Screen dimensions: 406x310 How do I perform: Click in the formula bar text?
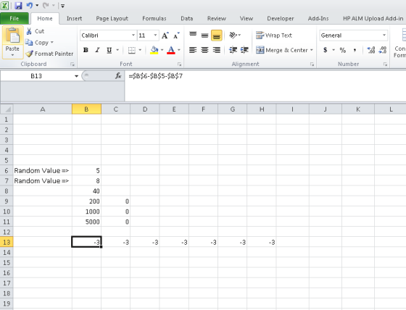(156, 76)
